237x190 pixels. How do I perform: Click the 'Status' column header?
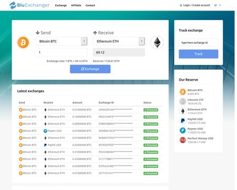pyautogui.click(x=147, y=102)
